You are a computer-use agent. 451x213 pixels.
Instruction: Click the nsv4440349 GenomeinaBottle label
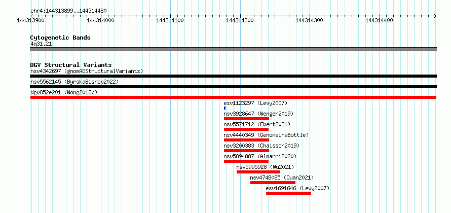coord(266,135)
